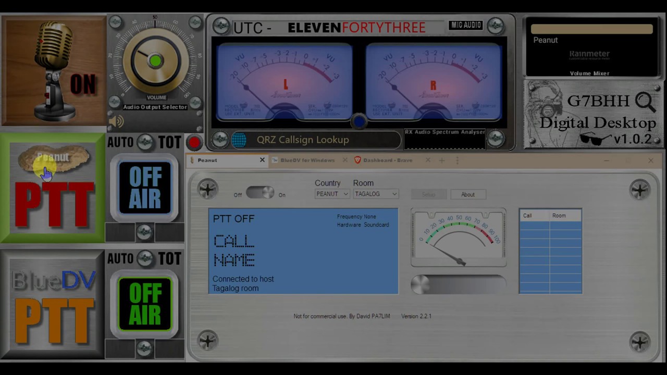
Task: Click the Connected to host status line
Action: [x=243, y=279]
